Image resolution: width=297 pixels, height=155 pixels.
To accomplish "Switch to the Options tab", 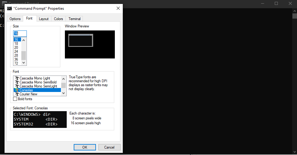I will coord(15,19).
